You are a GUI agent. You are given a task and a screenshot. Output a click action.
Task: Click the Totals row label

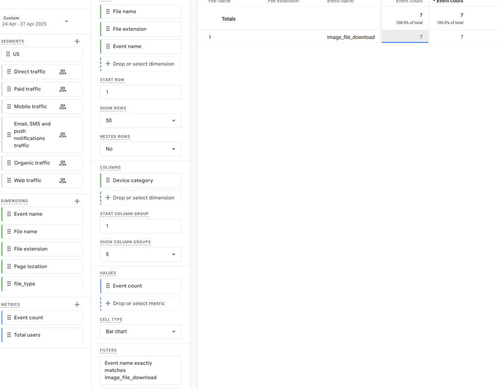pyautogui.click(x=228, y=19)
